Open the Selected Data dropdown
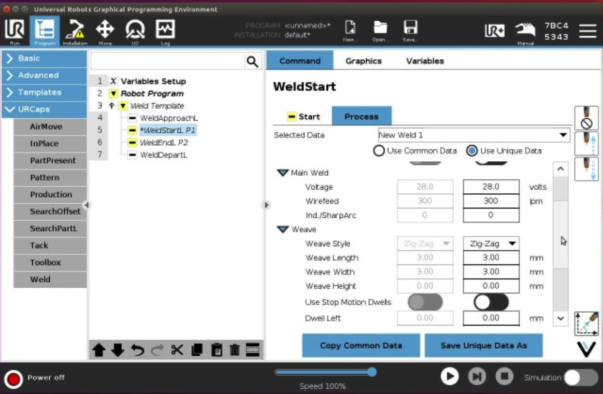Screen dimensions: 603x394 click(x=474, y=135)
